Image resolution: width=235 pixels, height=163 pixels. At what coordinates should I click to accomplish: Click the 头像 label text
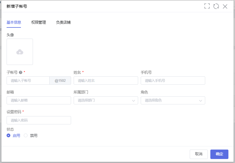(10, 35)
